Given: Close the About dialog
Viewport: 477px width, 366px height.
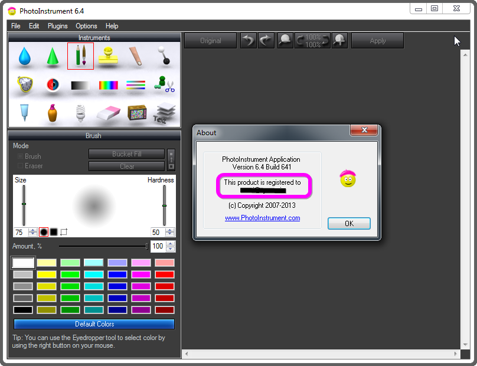Looking at the screenshot, I should coord(364,130).
